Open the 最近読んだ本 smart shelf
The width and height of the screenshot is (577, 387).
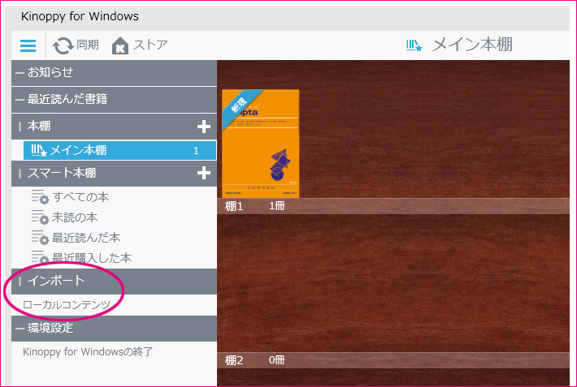click(x=86, y=238)
